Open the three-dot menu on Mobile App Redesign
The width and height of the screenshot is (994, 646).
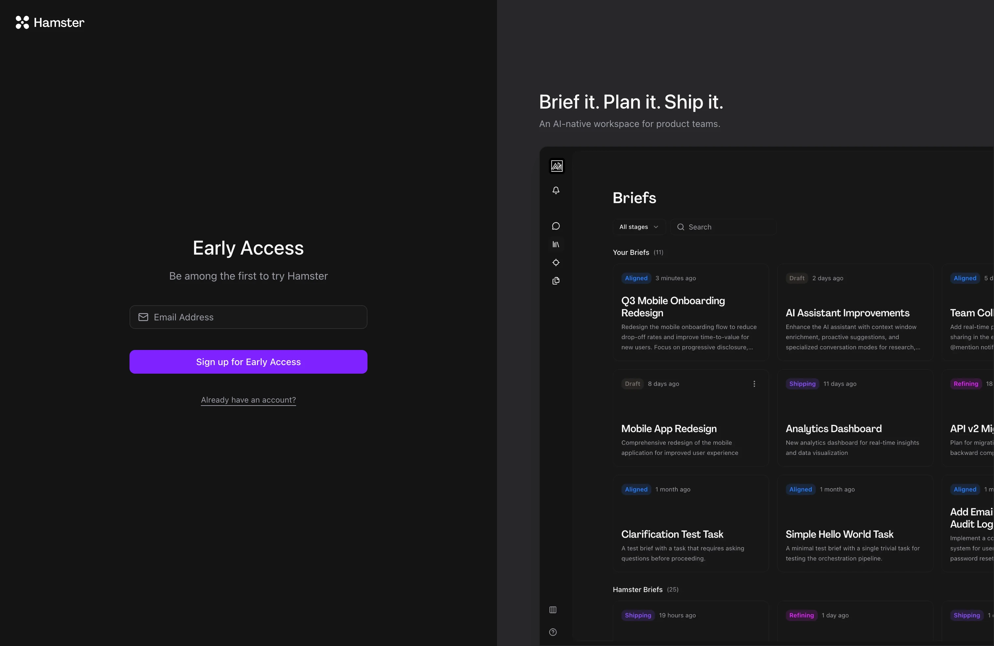coord(754,384)
